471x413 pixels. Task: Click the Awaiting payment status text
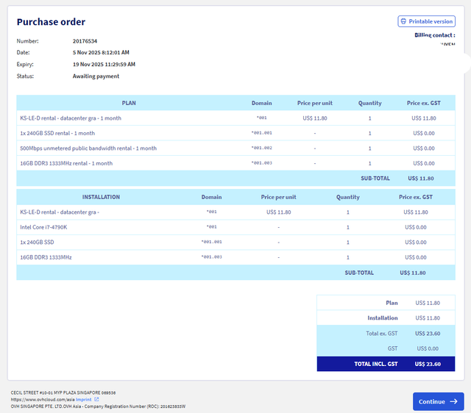[96, 76]
